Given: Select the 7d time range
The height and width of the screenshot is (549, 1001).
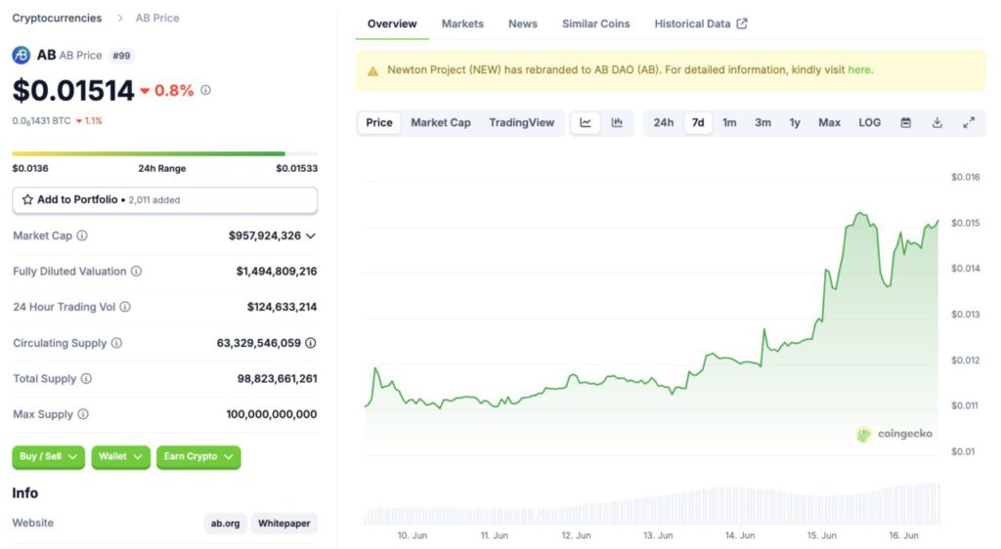Looking at the screenshot, I should pos(698,122).
